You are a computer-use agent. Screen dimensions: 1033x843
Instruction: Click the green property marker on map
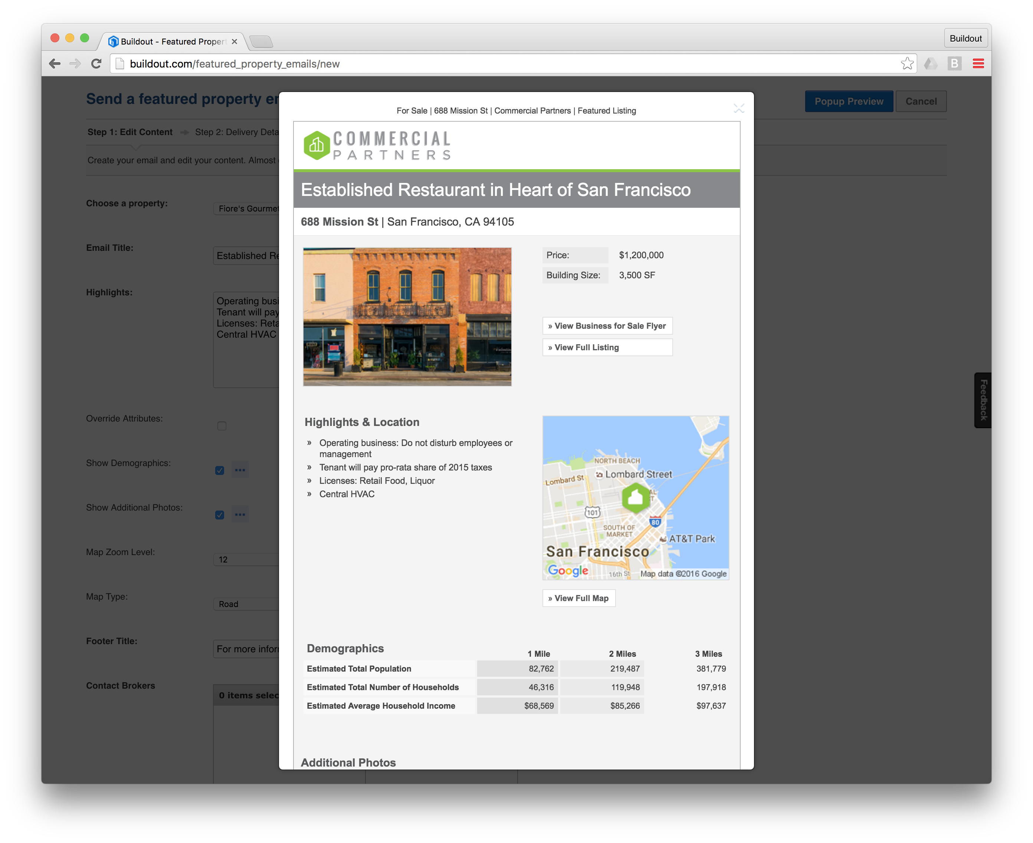635,497
